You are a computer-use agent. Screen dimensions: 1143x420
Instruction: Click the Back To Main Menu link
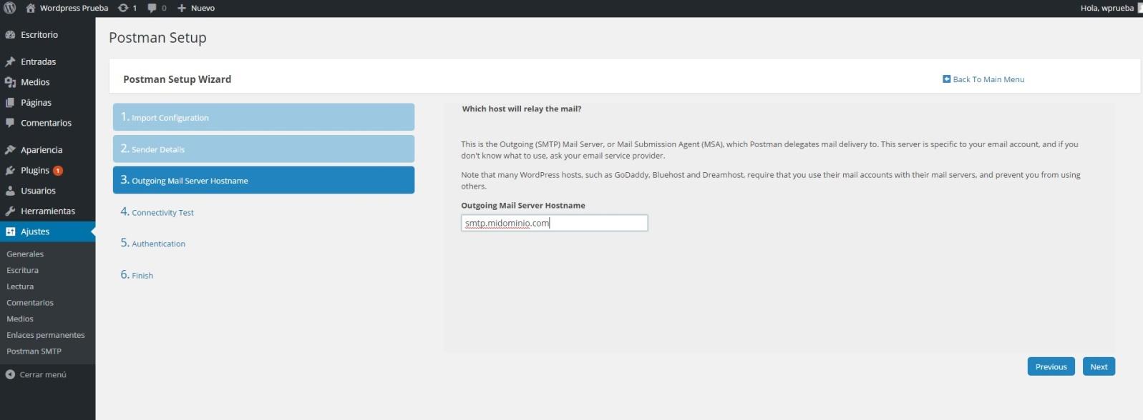pyautogui.click(x=988, y=79)
